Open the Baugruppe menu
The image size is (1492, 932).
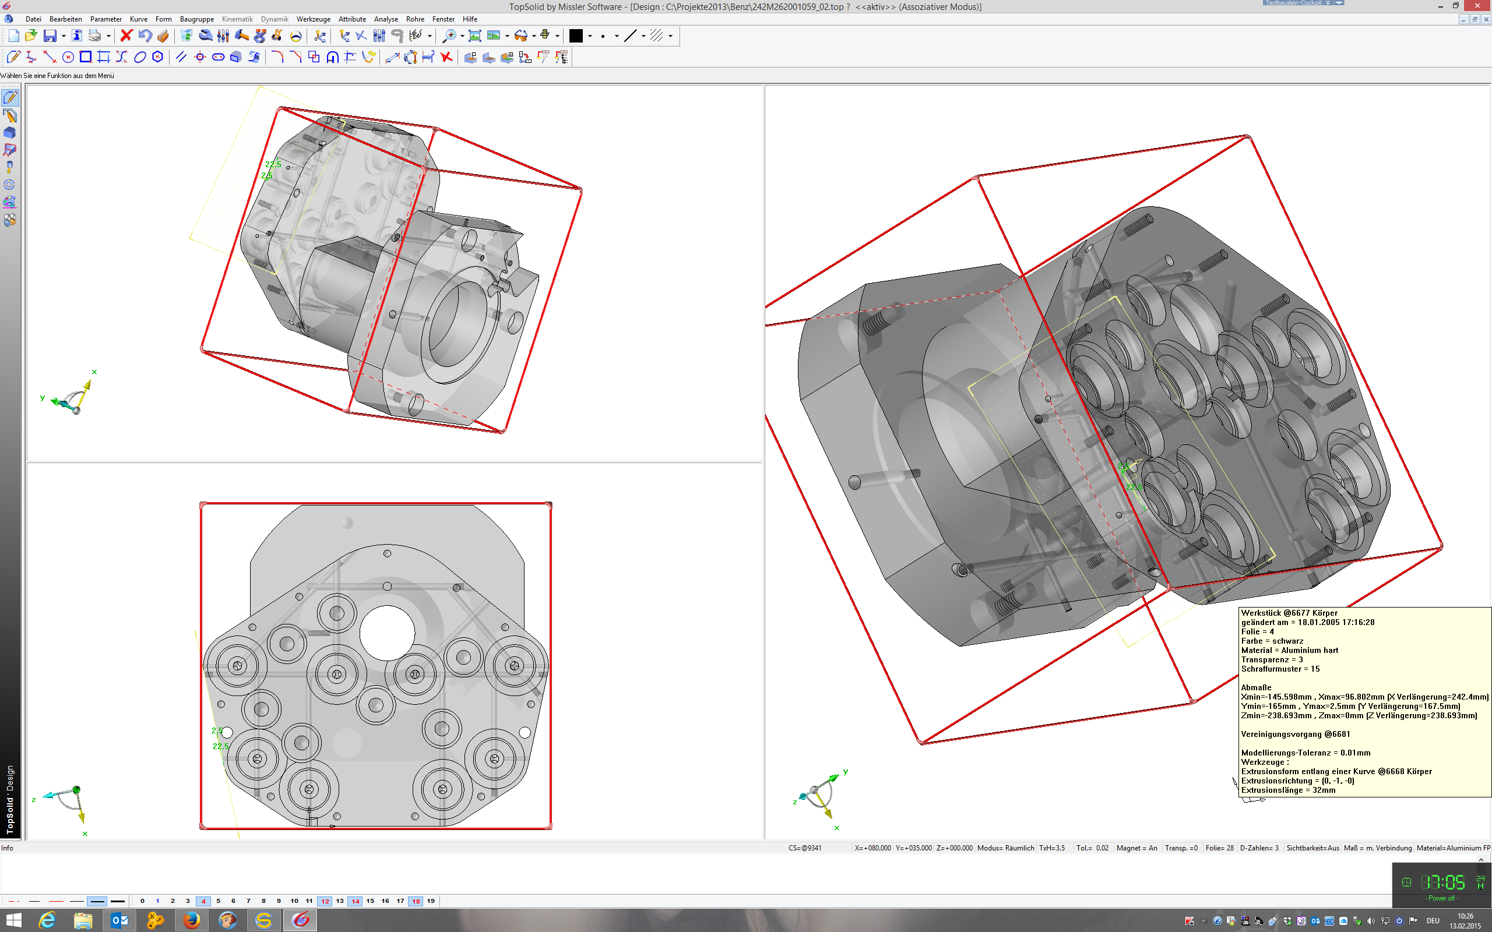196,19
